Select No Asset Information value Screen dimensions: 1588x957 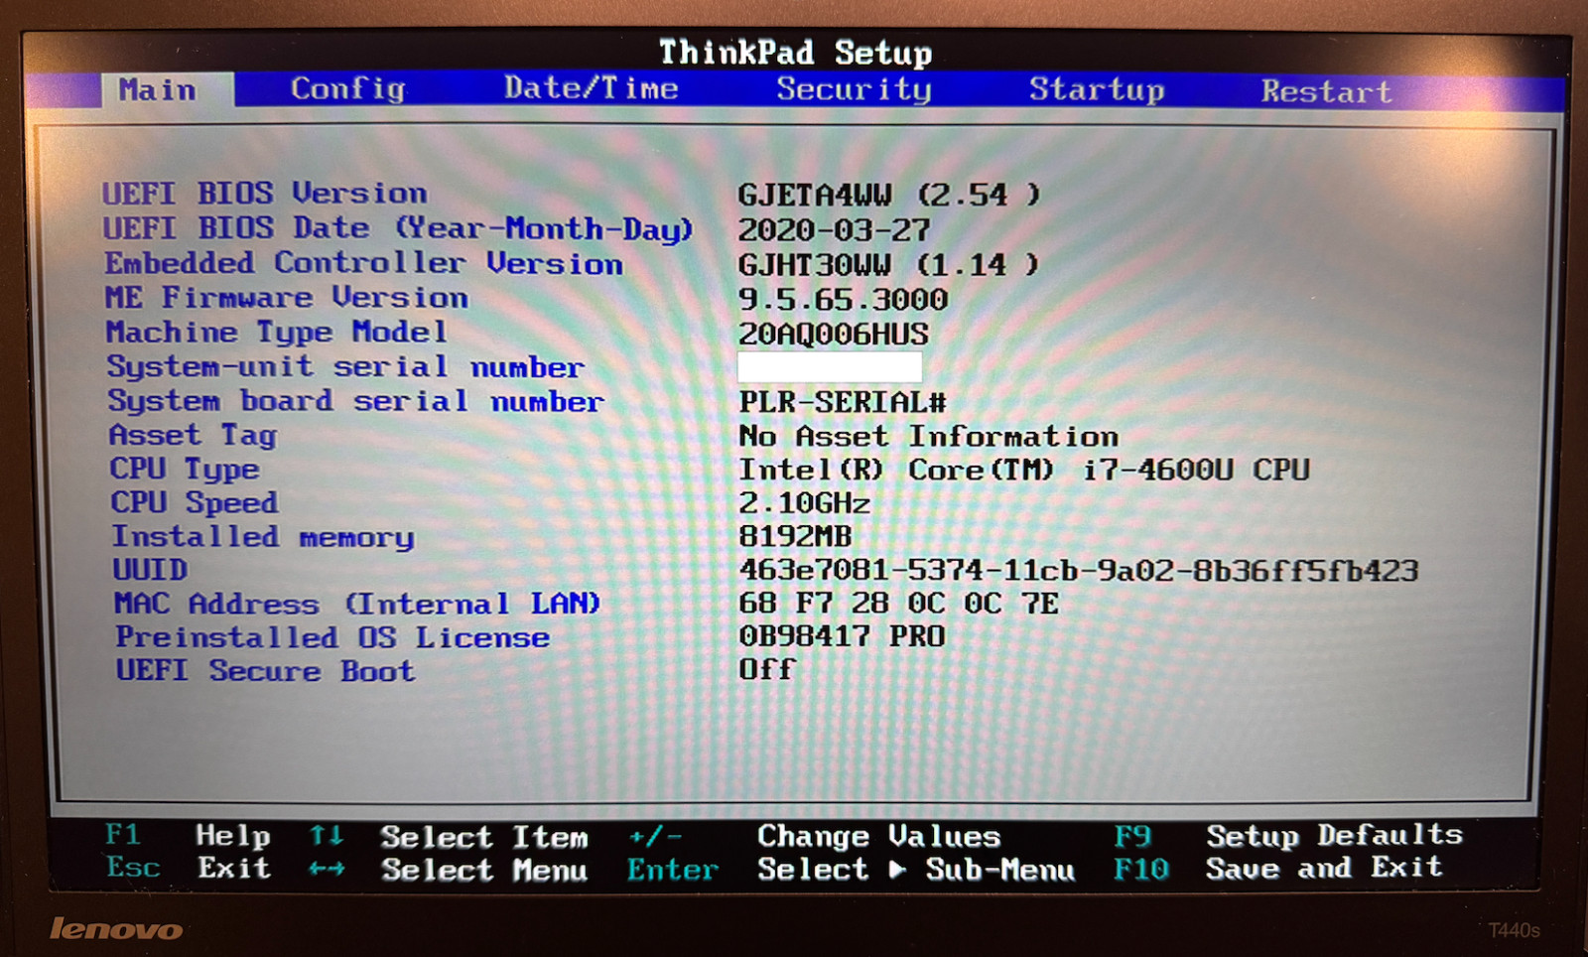pyautogui.click(x=929, y=436)
